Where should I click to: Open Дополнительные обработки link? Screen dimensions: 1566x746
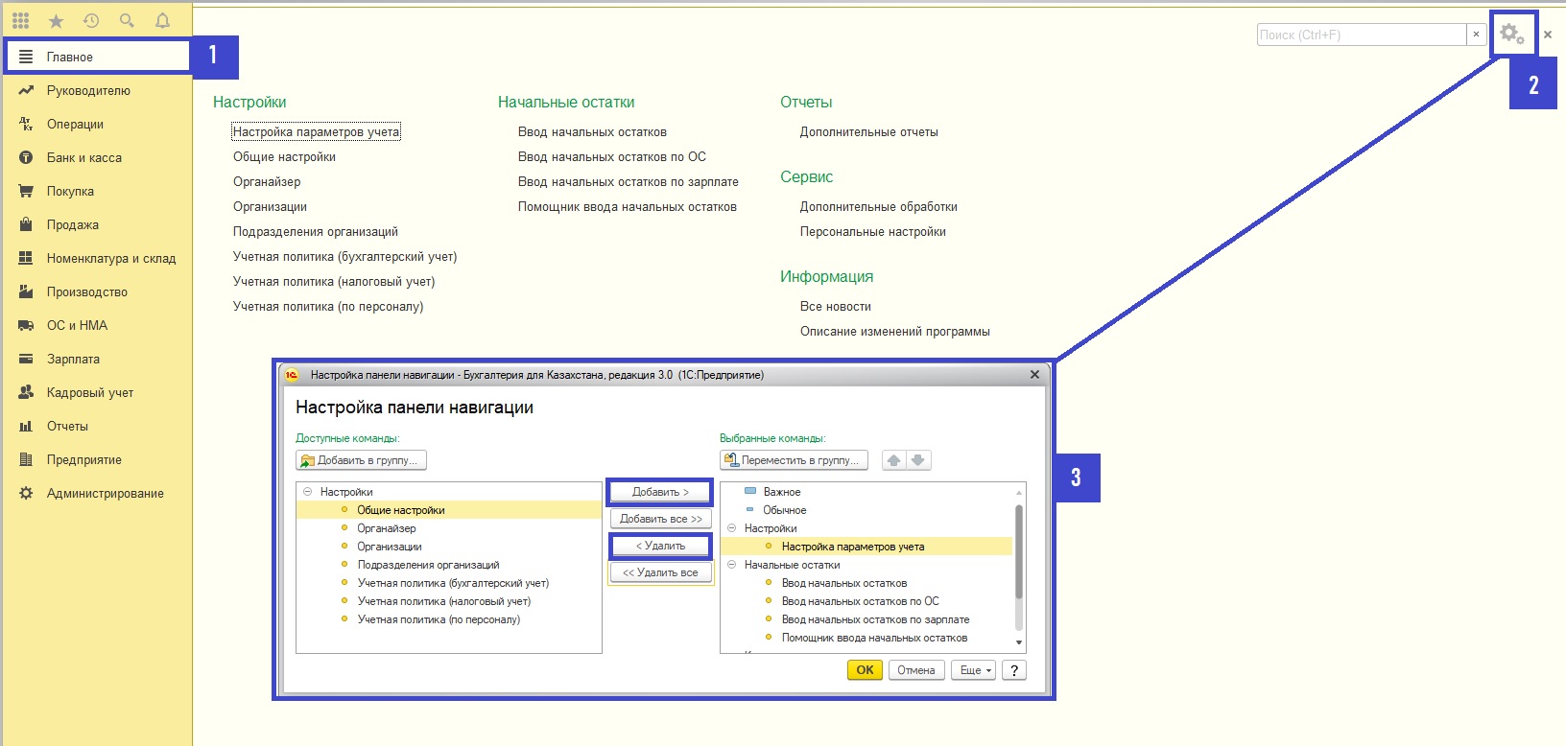coord(879,206)
